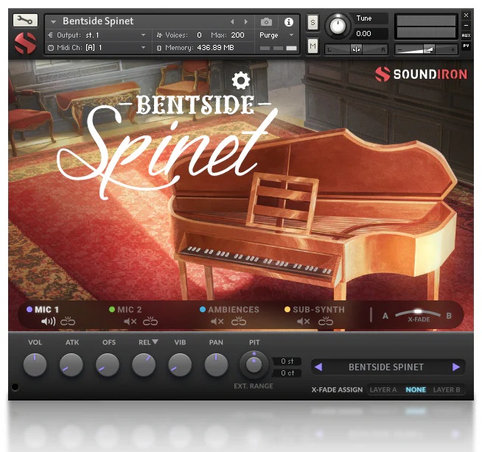This screenshot has width=482, height=452.
Task: Click the SOUNDIRON brand logo
Action: [421, 74]
